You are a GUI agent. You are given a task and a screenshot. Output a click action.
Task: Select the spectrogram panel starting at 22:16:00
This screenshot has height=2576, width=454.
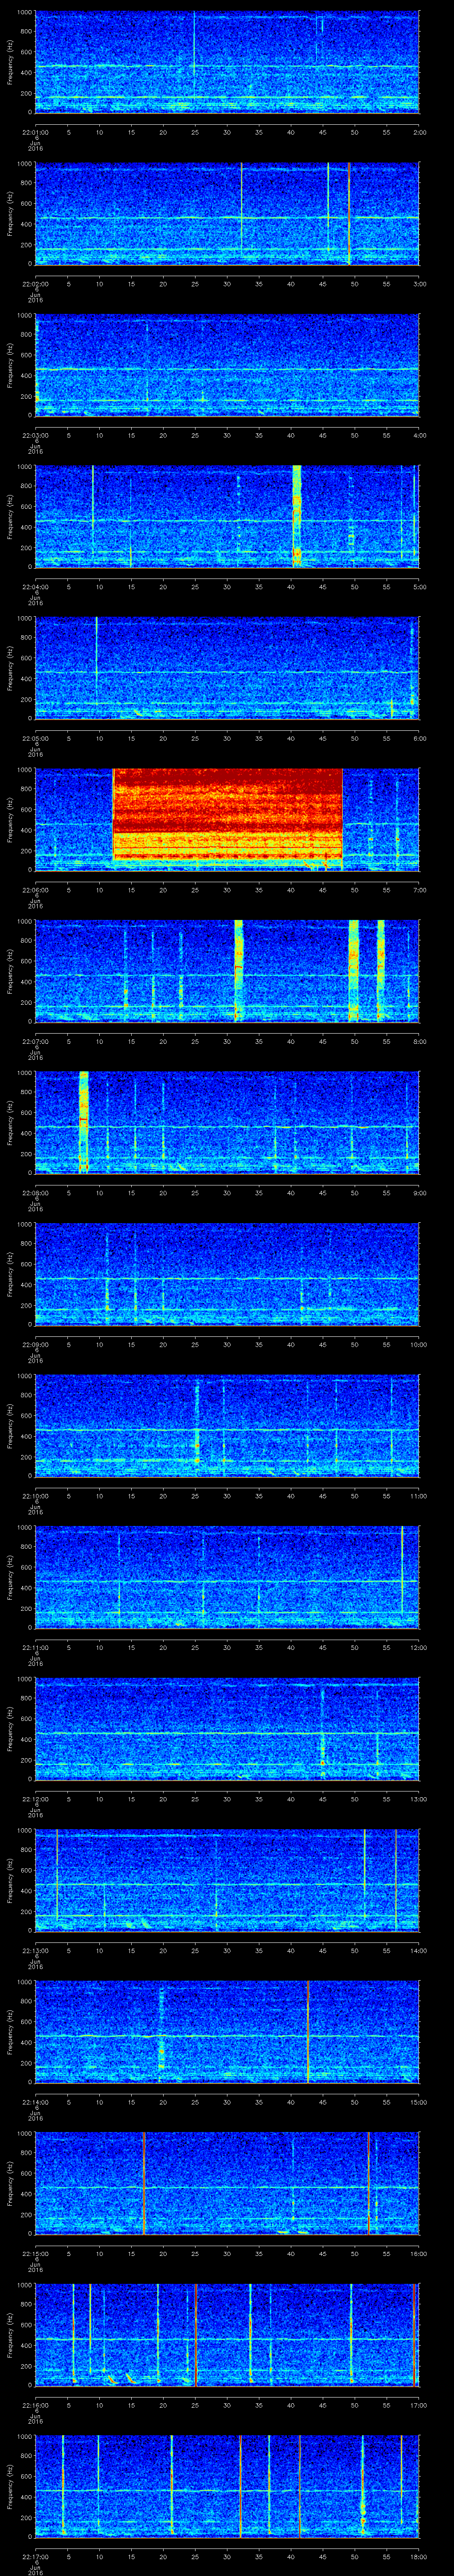pos(227,2335)
